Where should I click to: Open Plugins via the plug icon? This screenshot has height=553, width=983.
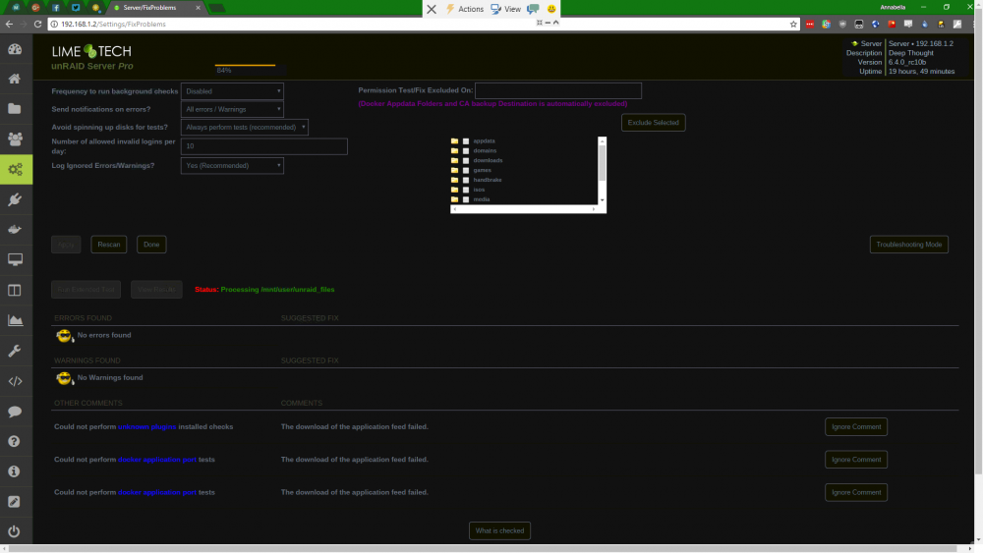click(15, 199)
